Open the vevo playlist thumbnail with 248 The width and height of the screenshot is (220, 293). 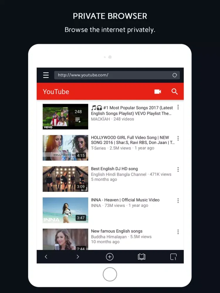(x=65, y=117)
